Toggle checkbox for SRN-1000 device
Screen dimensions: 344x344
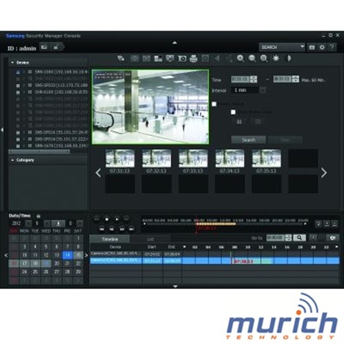pos(18,72)
